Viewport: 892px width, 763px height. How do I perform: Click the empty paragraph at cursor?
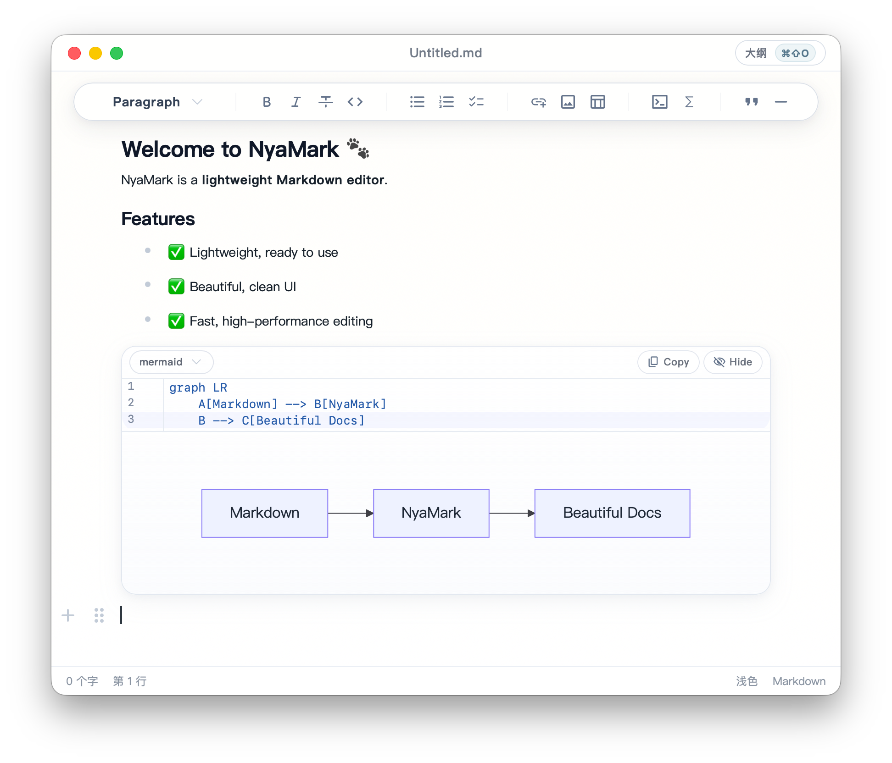[x=445, y=615]
